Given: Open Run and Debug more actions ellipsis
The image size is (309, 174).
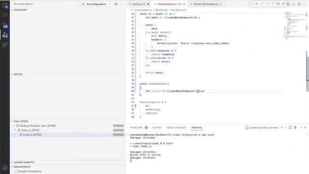Looking at the screenshot, I should pyautogui.click(x=121, y=4).
